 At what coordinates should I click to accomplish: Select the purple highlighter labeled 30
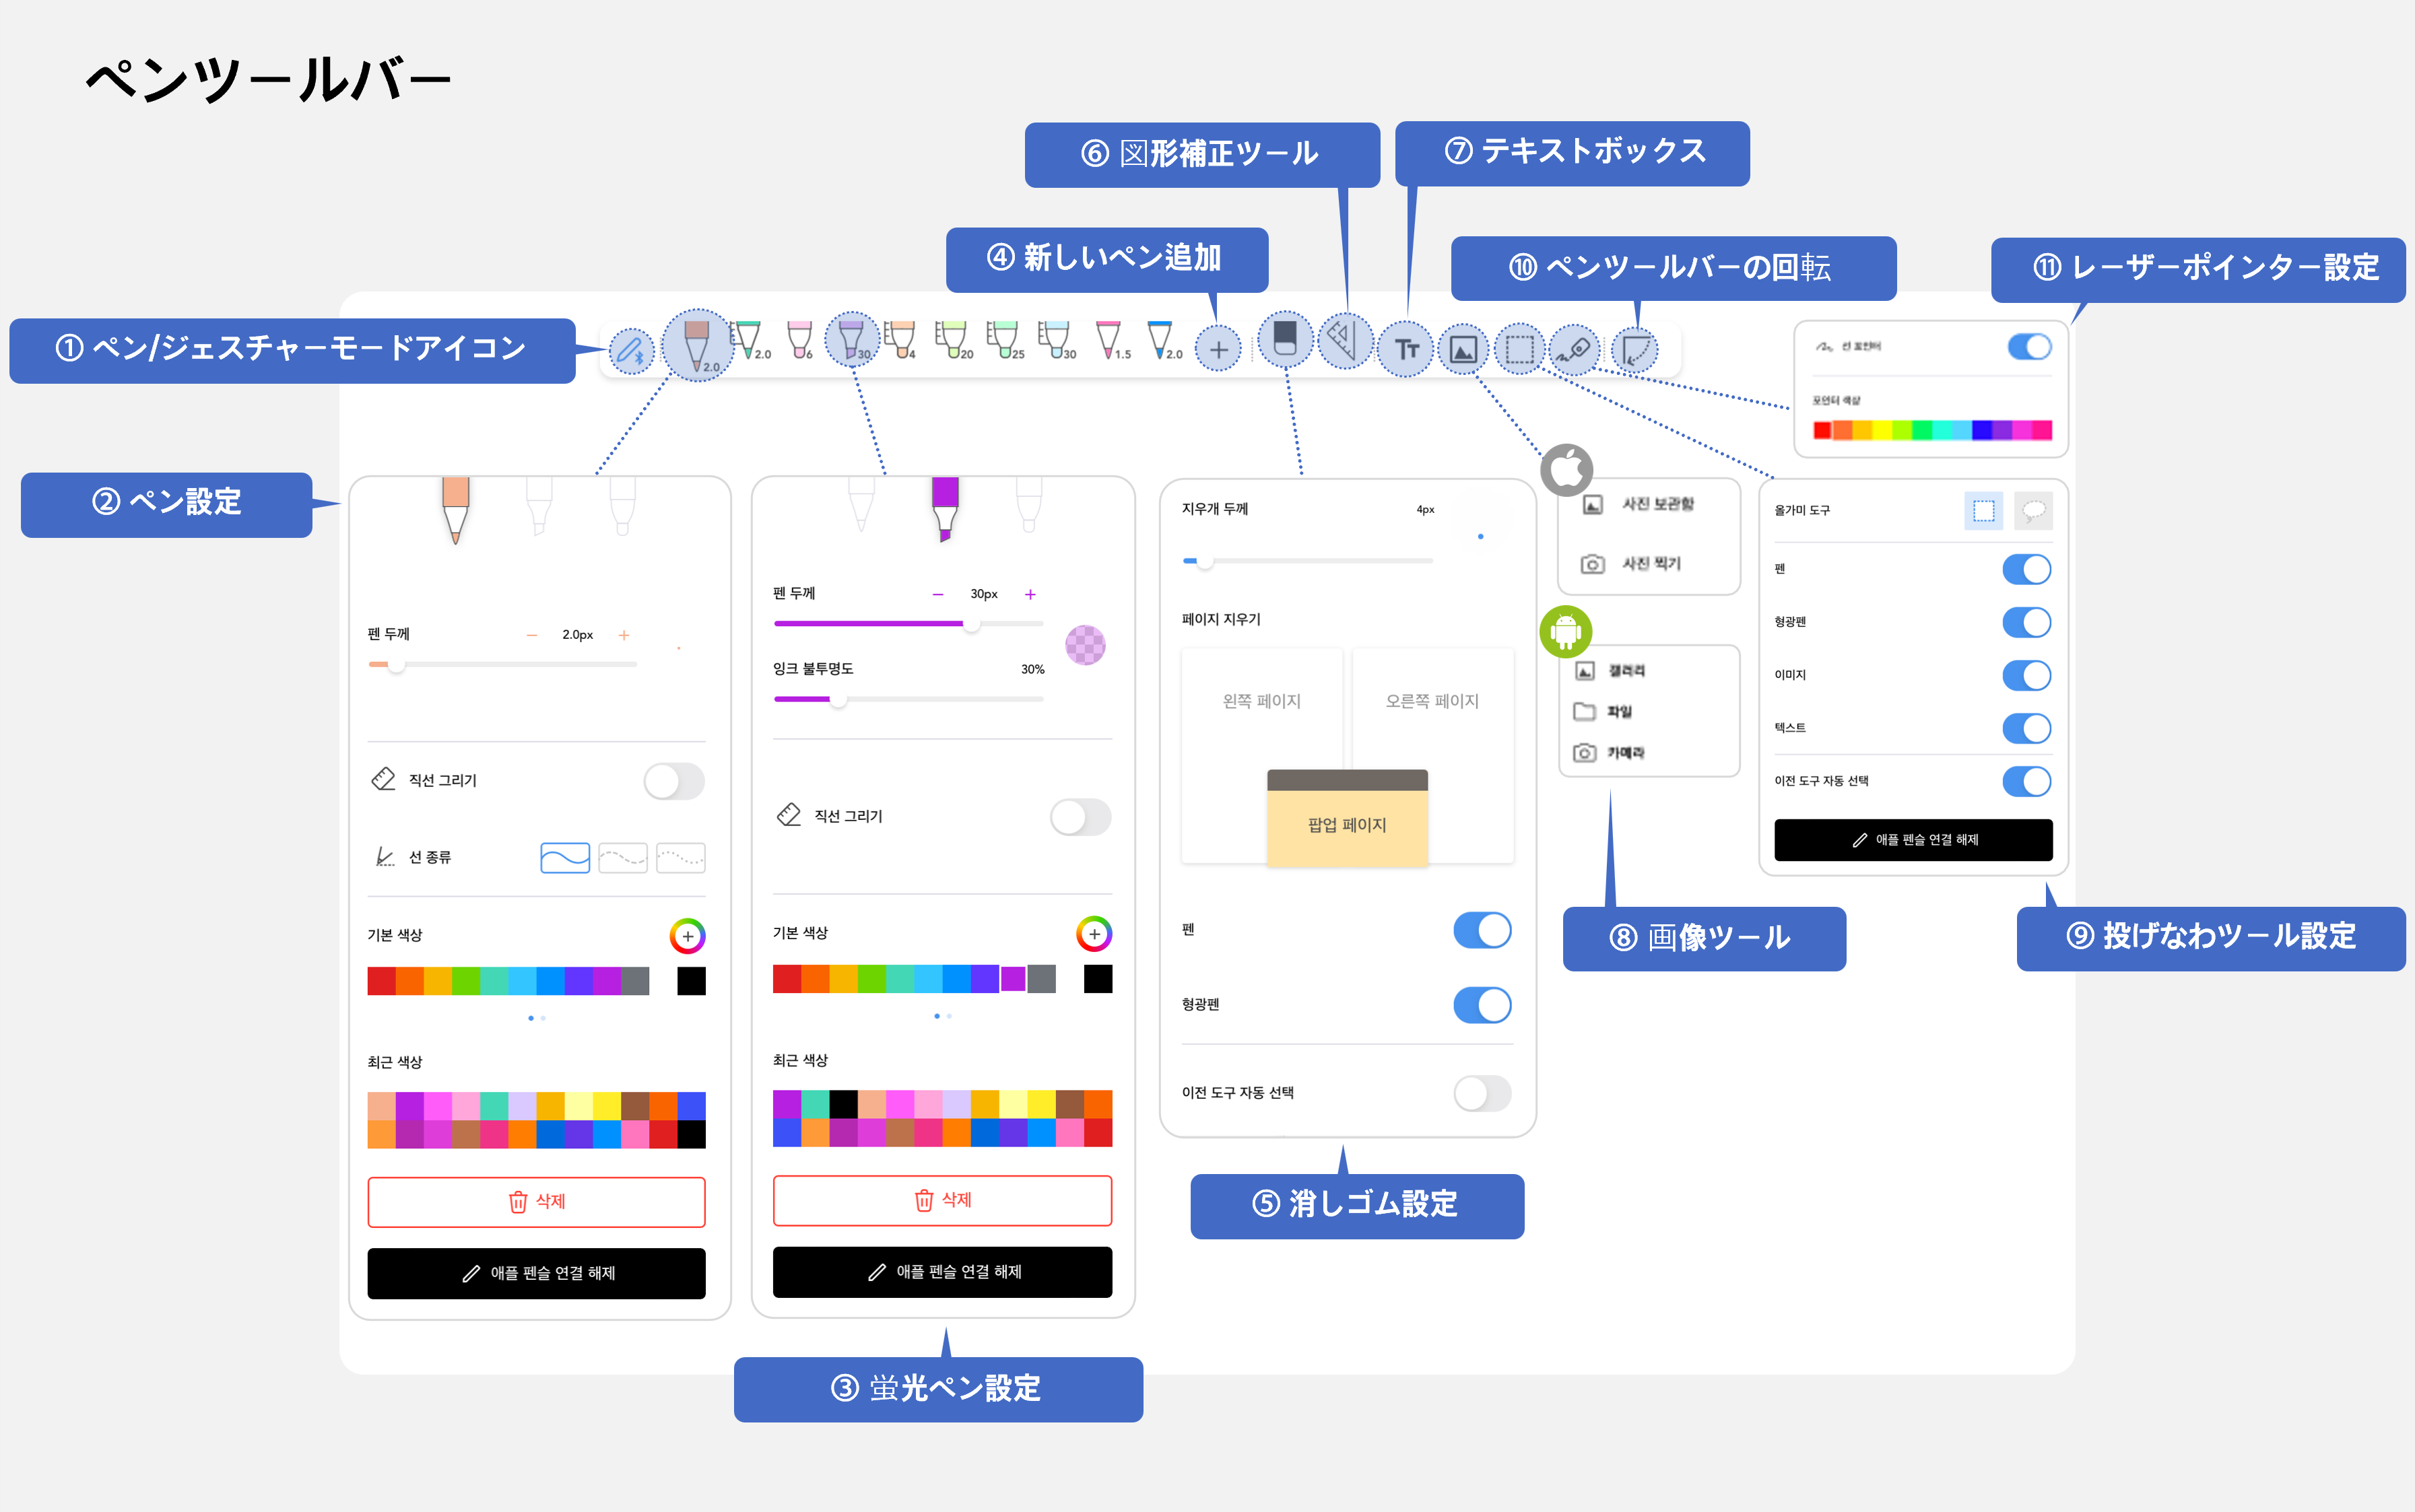pyautogui.click(x=853, y=340)
